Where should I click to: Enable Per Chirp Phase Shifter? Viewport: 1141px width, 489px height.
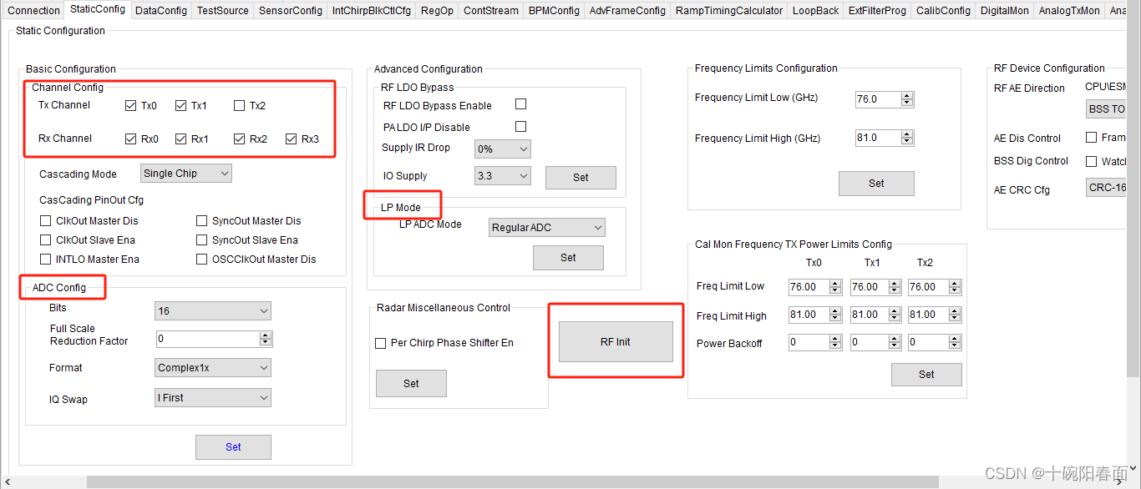click(381, 343)
